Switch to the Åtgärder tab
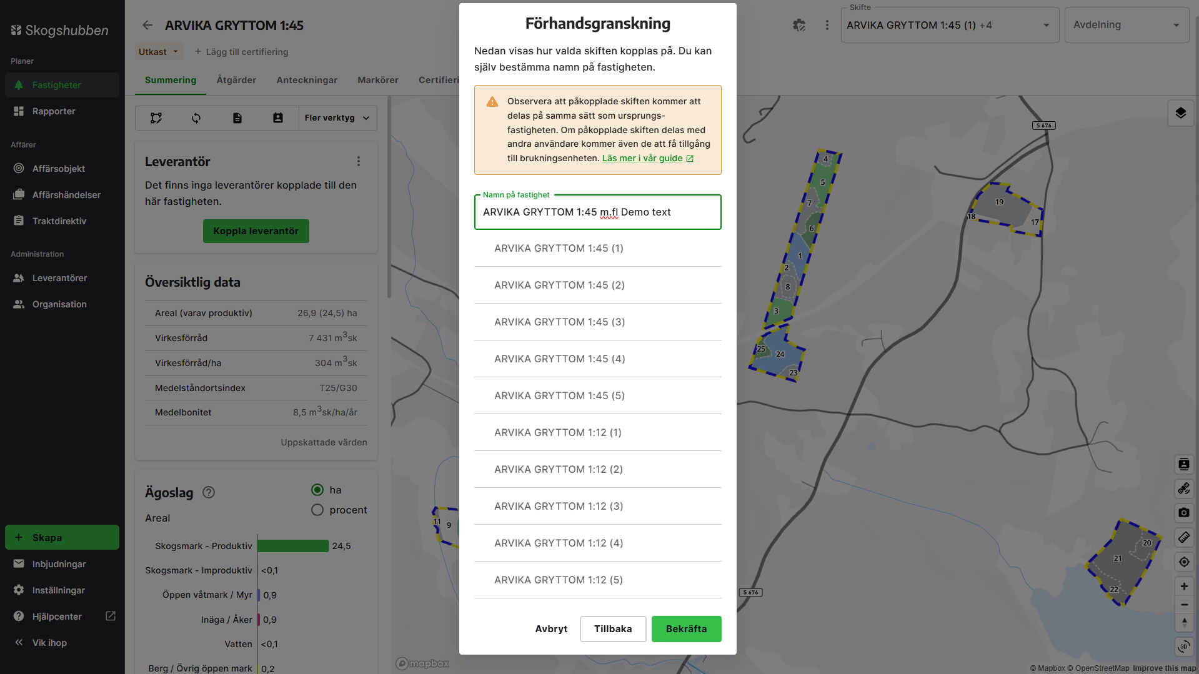 click(x=236, y=80)
